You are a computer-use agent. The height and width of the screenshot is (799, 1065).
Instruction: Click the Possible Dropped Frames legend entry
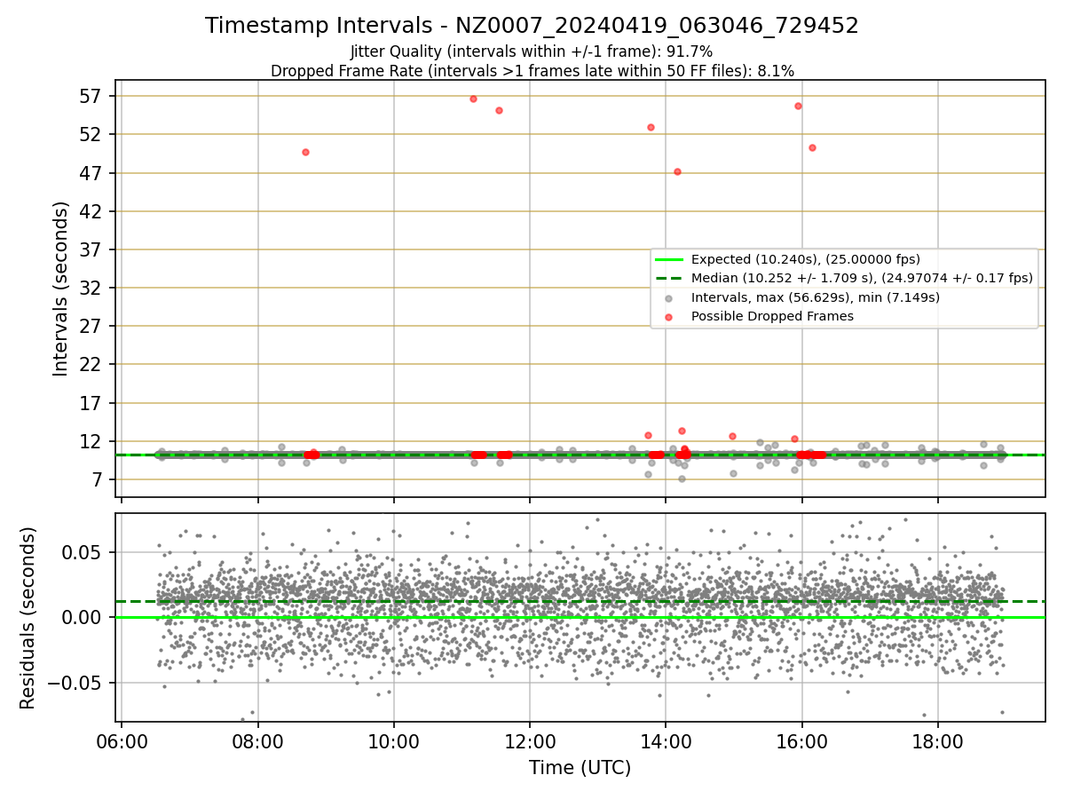tap(772, 316)
